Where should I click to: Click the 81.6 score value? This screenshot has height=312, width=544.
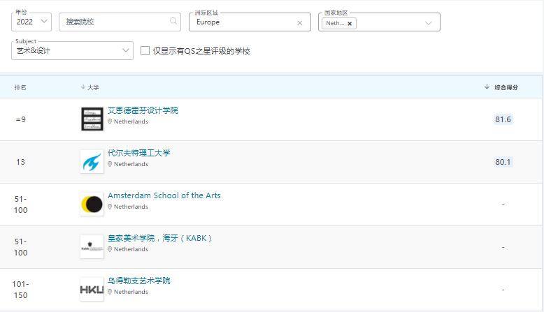click(x=503, y=119)
